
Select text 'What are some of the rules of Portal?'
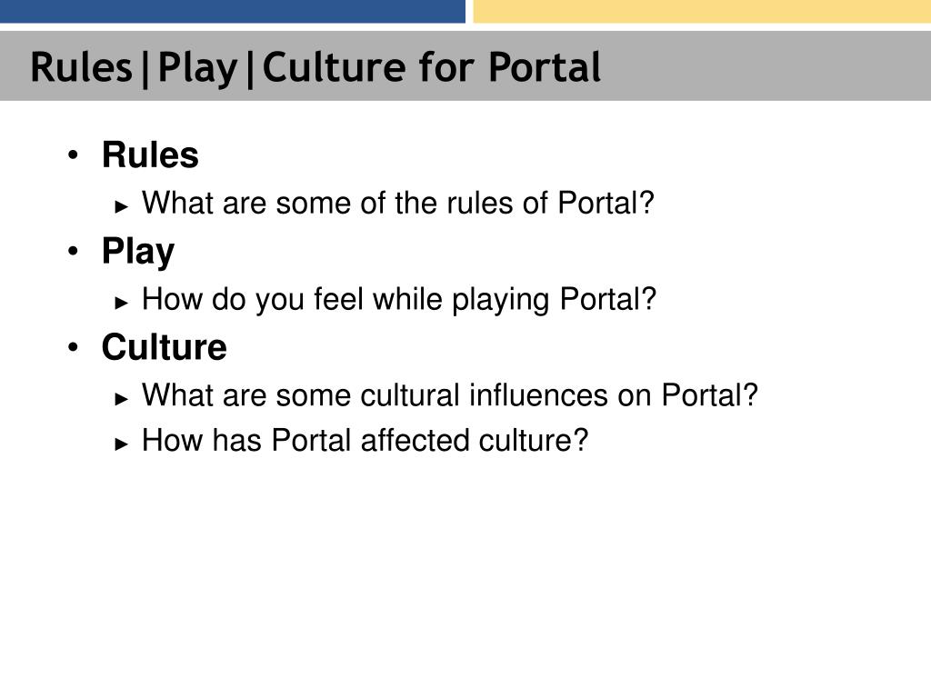398,203
